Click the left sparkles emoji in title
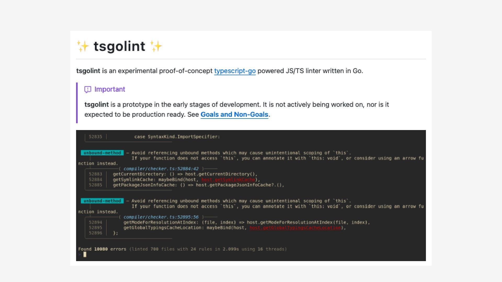This screenshot has width=502, height=282. point(83,46)
